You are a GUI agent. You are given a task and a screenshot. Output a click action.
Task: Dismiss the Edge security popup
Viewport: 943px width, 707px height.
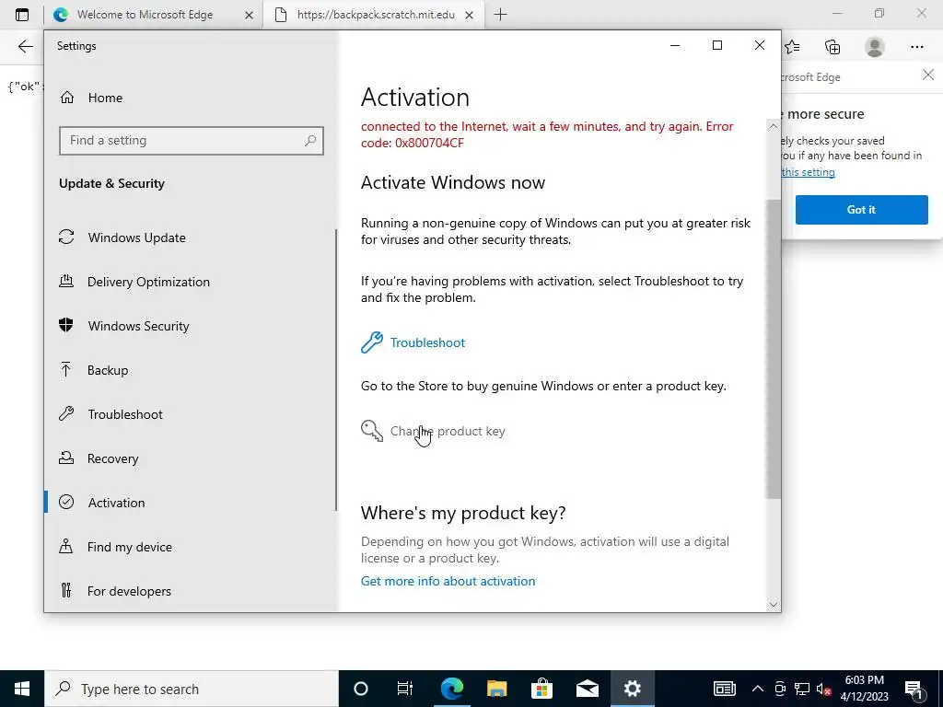[x=928, y=75]
